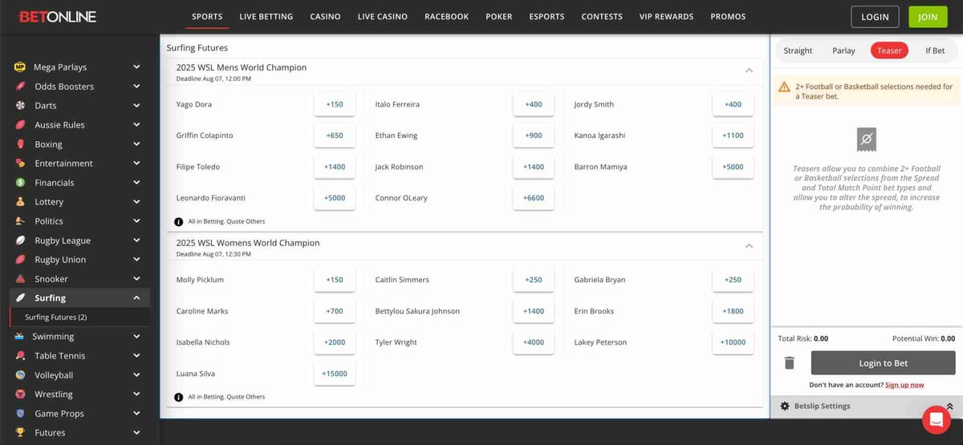The image size is (963, 445).
Task: Select Yago Dora +150 odds
Action: pyautogui.click(x=335, y=104)
